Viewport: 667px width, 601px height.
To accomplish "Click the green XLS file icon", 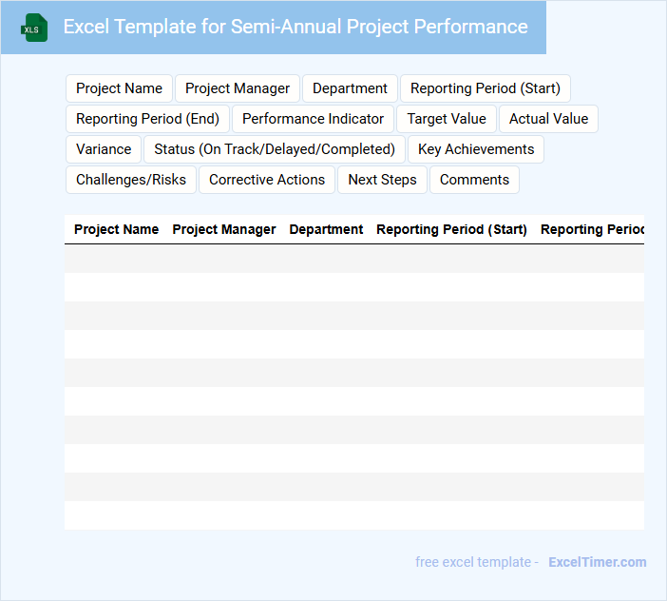I will (34, 28).
